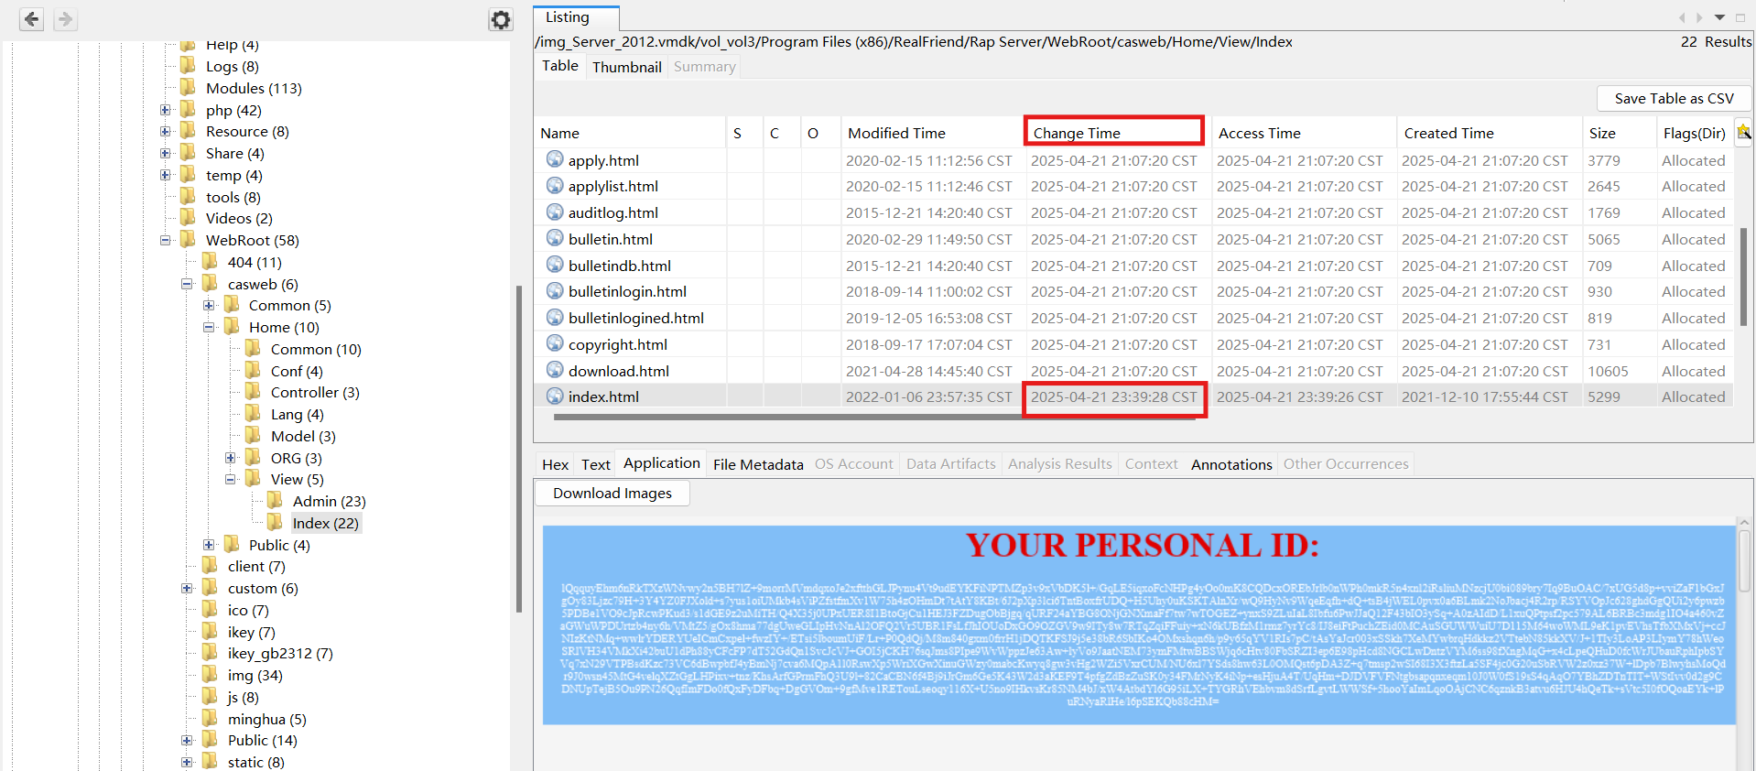Open the File Metadata tab
Screen dimensions: 1756x771
point(758,464)
